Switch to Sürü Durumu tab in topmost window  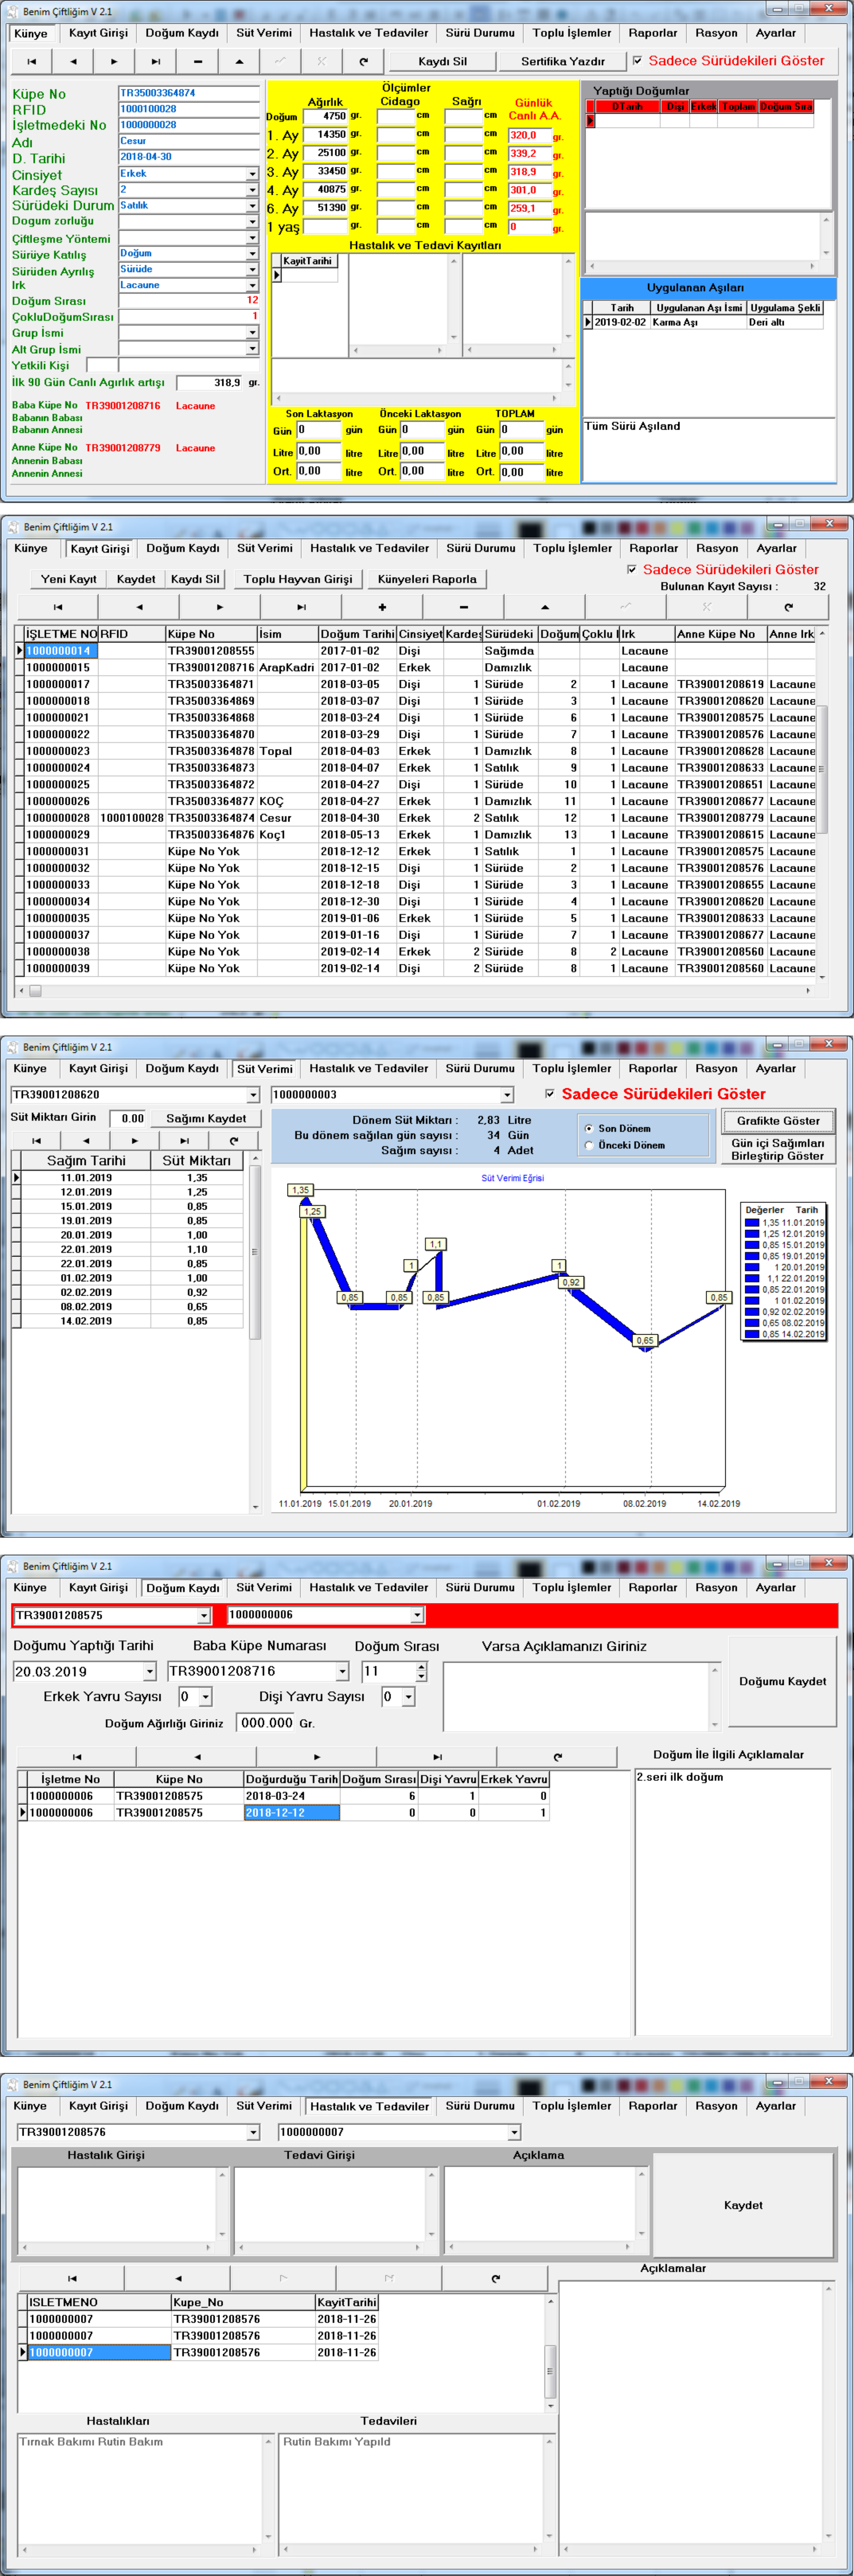click(480, 33)
